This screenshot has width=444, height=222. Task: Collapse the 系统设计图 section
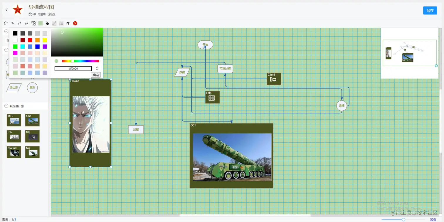(x=6, y=106)
